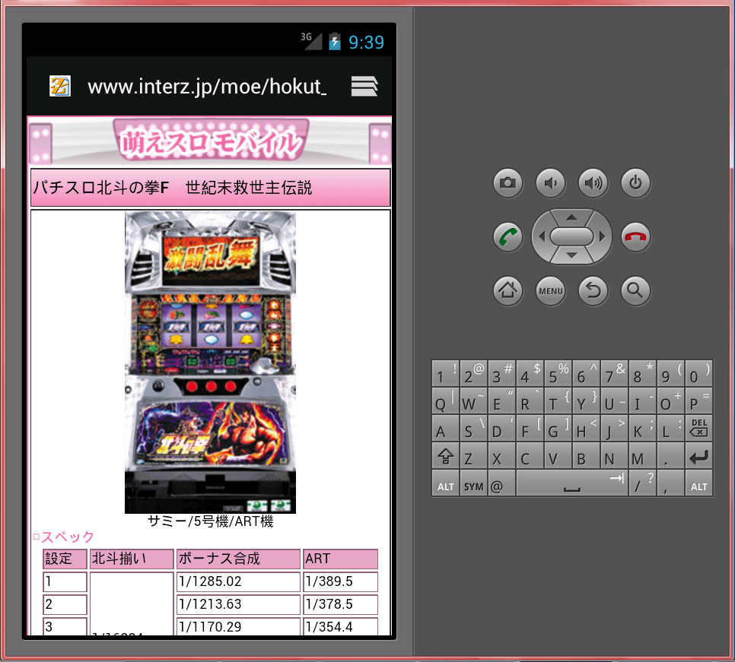Tap the P key
735x662 pixels.
(x=699, y=401)
